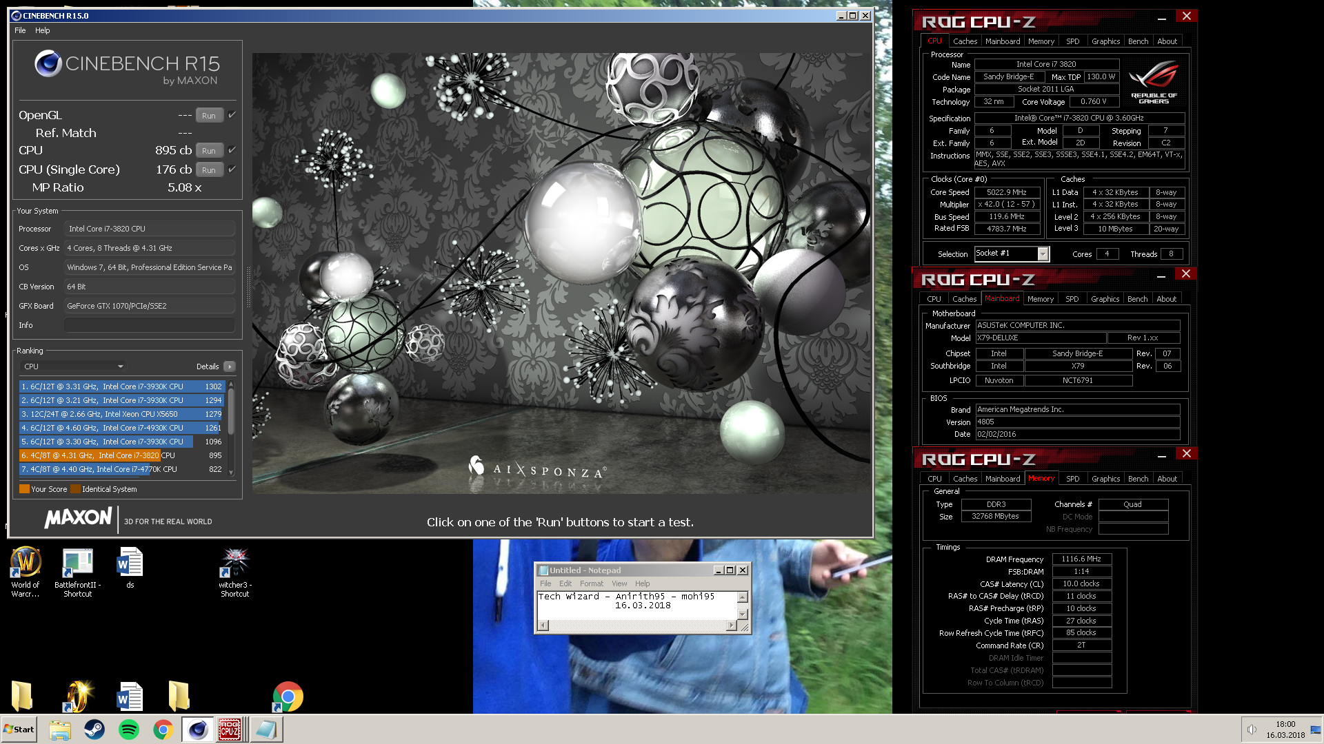
Task: Switch to Caches tab in top CPU-Z
Action: click(x=965, y=41)
